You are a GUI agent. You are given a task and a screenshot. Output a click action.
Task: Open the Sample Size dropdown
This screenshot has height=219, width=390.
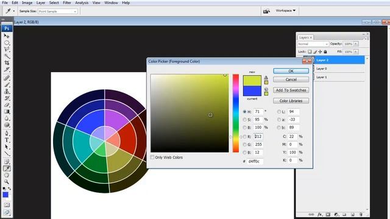pos(58,12)
